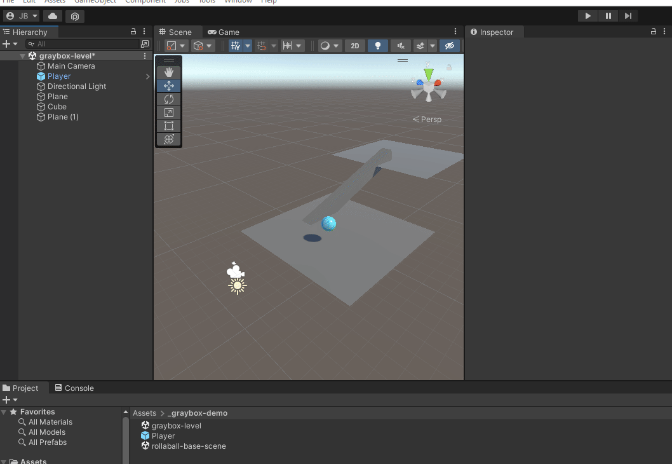Select the Rotate tool
Viewport: 672px width, 464px height.
(169, 99)
